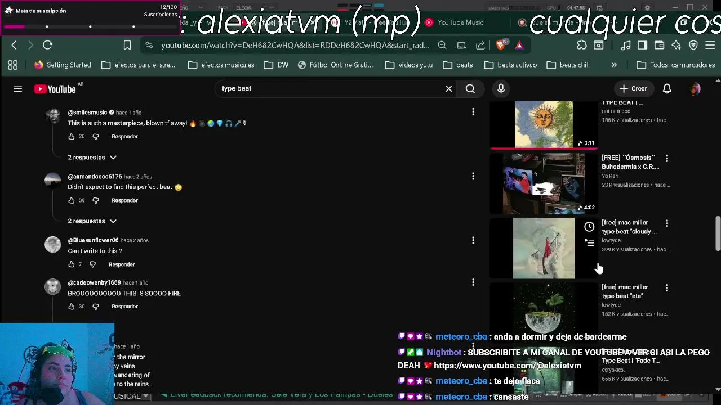Expand 2 respuestas under @smilesmusic
Screen dimensions: 721x405
click(x=92, y=157)
